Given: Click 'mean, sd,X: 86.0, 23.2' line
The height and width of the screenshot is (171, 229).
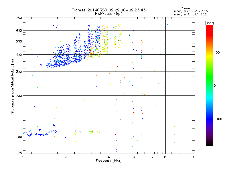Looking at the screenshot, I should pos(190,14).
